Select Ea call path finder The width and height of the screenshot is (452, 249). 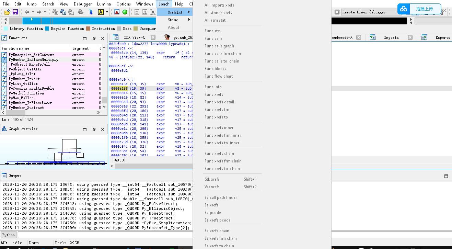click(221, 197)
